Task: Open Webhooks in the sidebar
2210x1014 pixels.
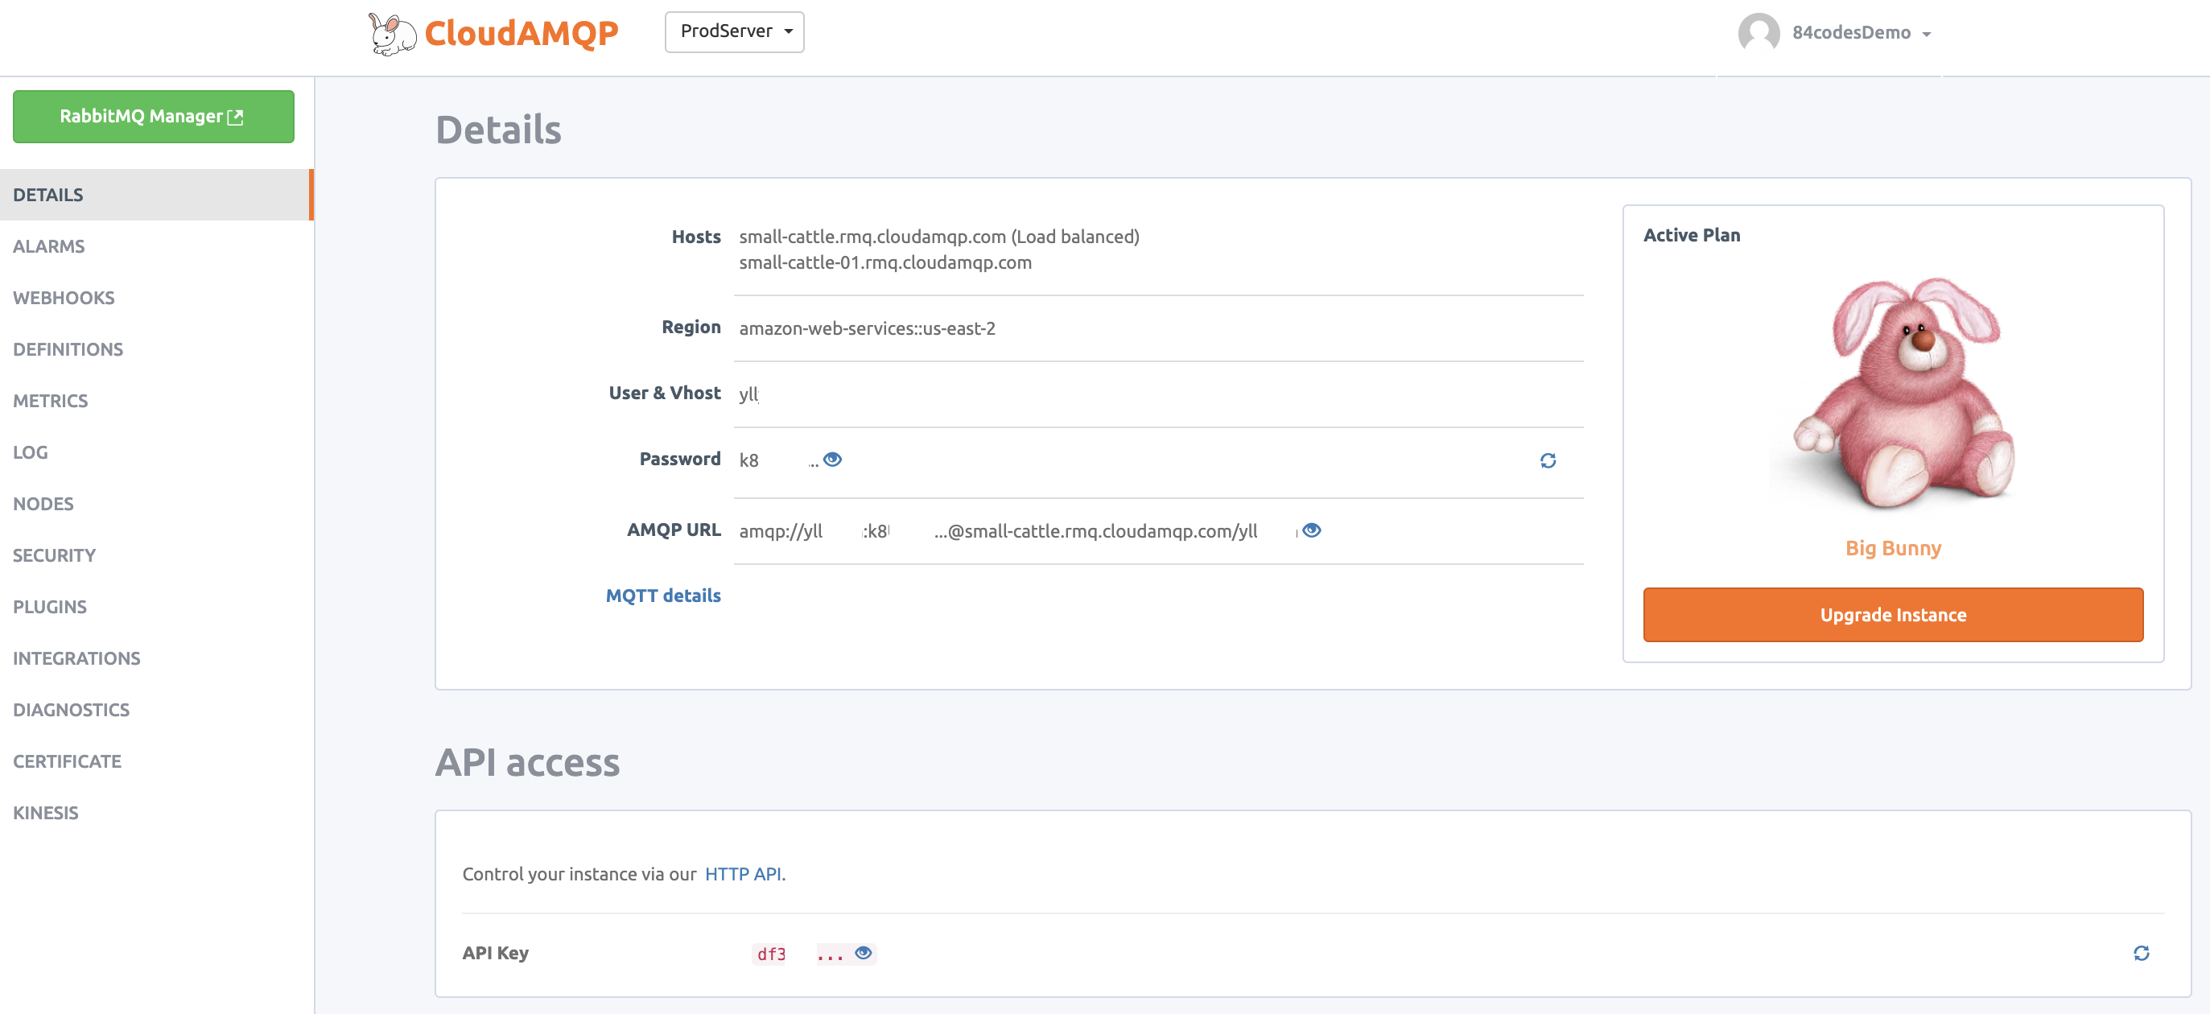Action: coord(64,298)
